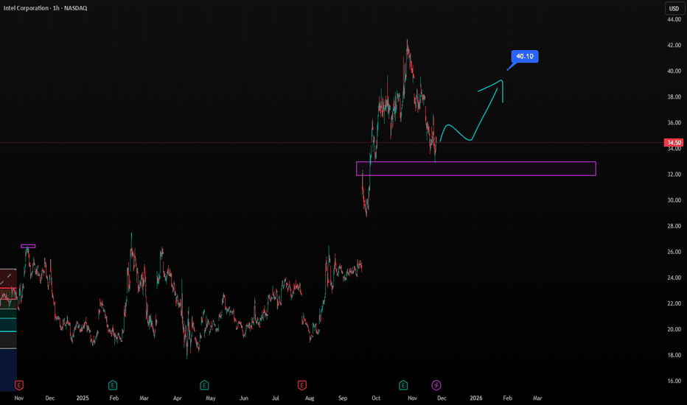Select the dark blue box at bottom left

coord(7,364)
